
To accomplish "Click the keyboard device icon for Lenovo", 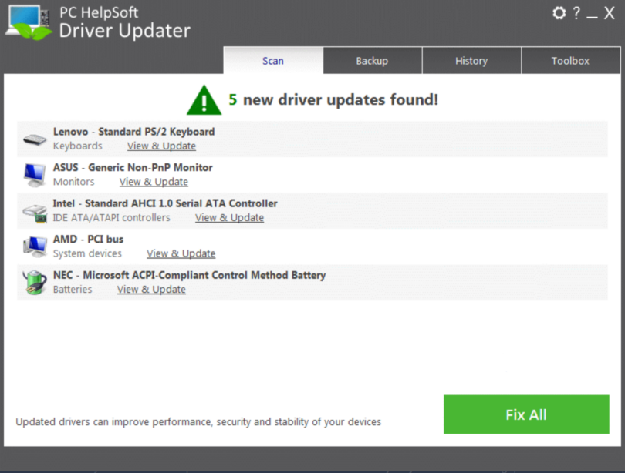I will (x=33, y=138).
